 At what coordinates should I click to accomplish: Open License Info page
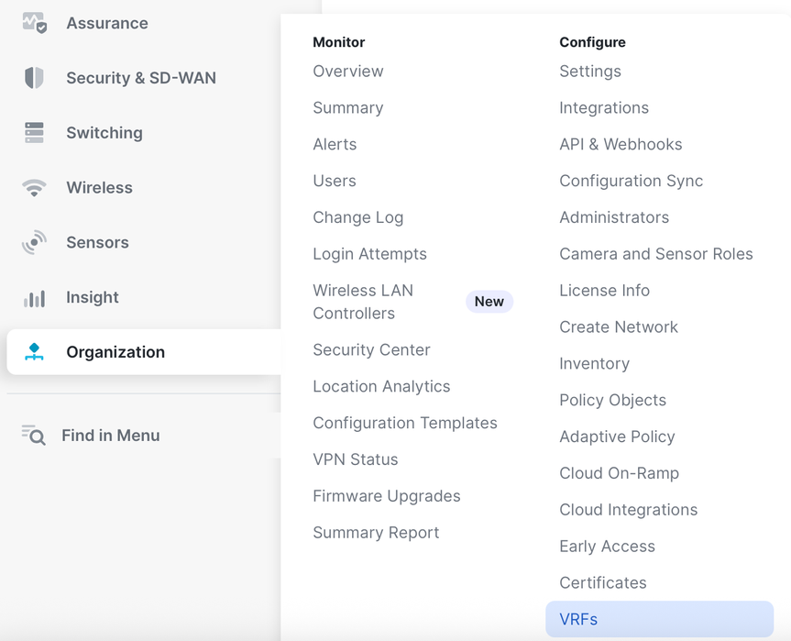[604, 291]
